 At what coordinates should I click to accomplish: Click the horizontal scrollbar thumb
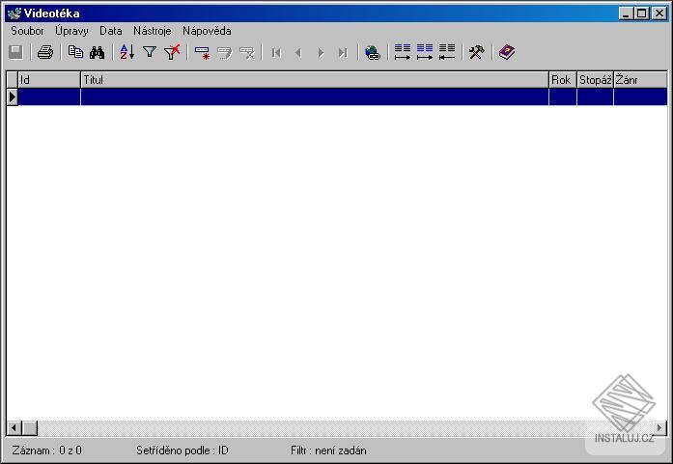(30, 427)
